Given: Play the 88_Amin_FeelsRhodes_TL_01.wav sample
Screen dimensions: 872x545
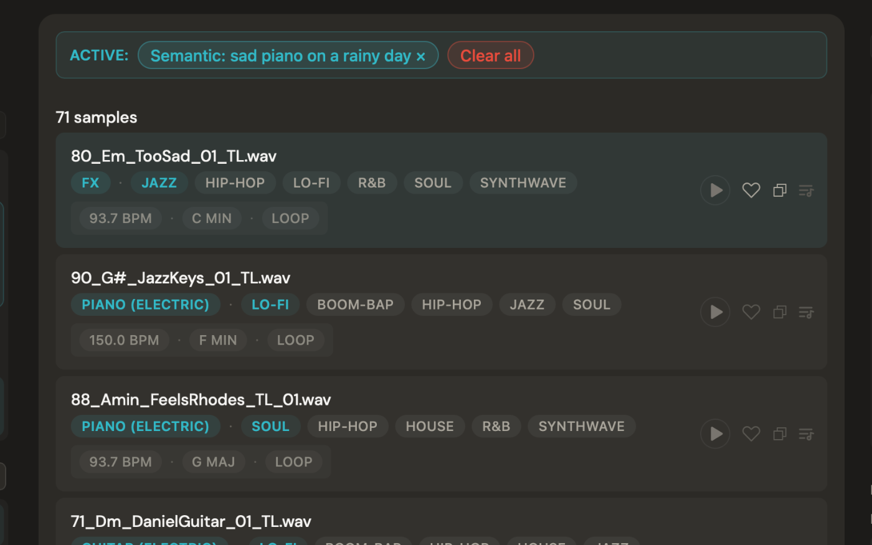Looking at the screenshot, I should click(715, 434).
